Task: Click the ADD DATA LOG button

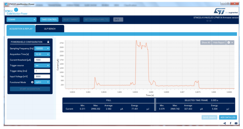Action: pyautogui.click(x=228, y=117)
